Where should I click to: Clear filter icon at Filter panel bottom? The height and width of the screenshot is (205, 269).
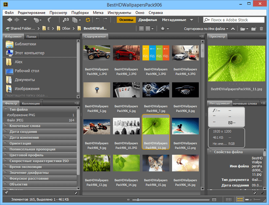point(76,193)
